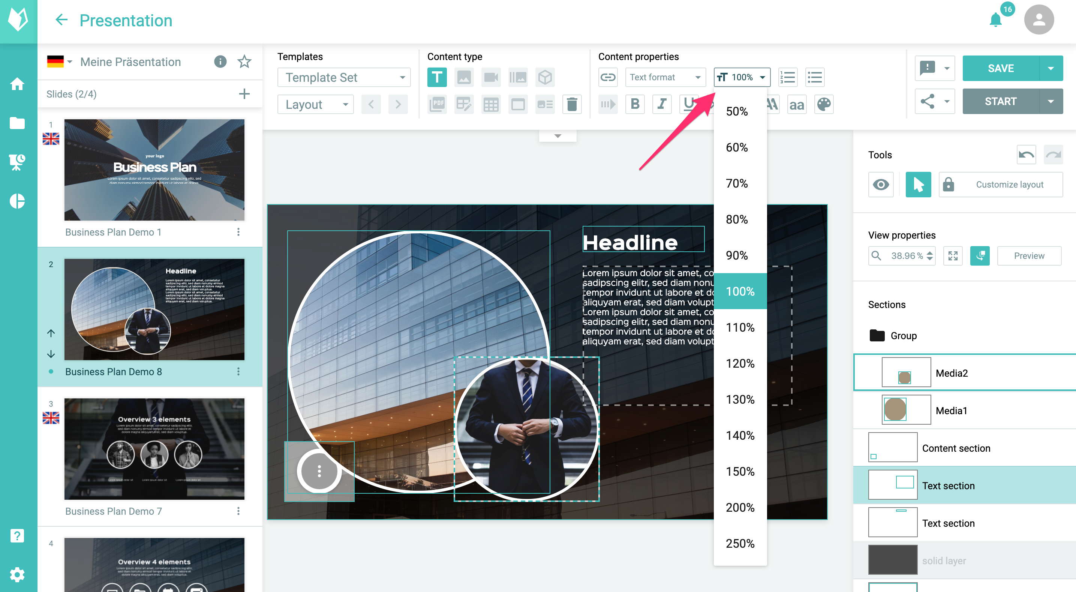Click the START button

point(1000,101)
